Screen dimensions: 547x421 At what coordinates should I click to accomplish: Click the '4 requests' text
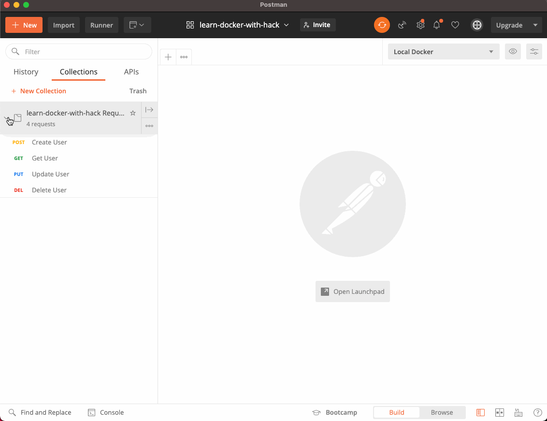[41, 124]
